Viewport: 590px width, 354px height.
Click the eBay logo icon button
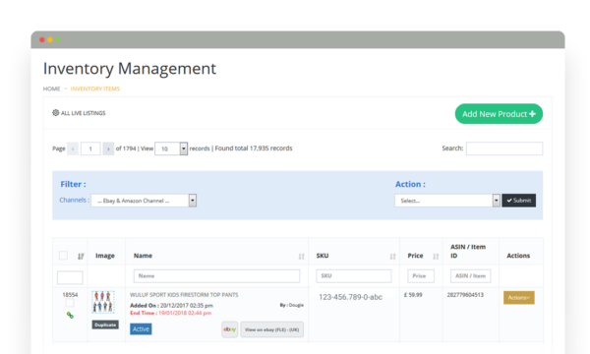tap(229, 329)
